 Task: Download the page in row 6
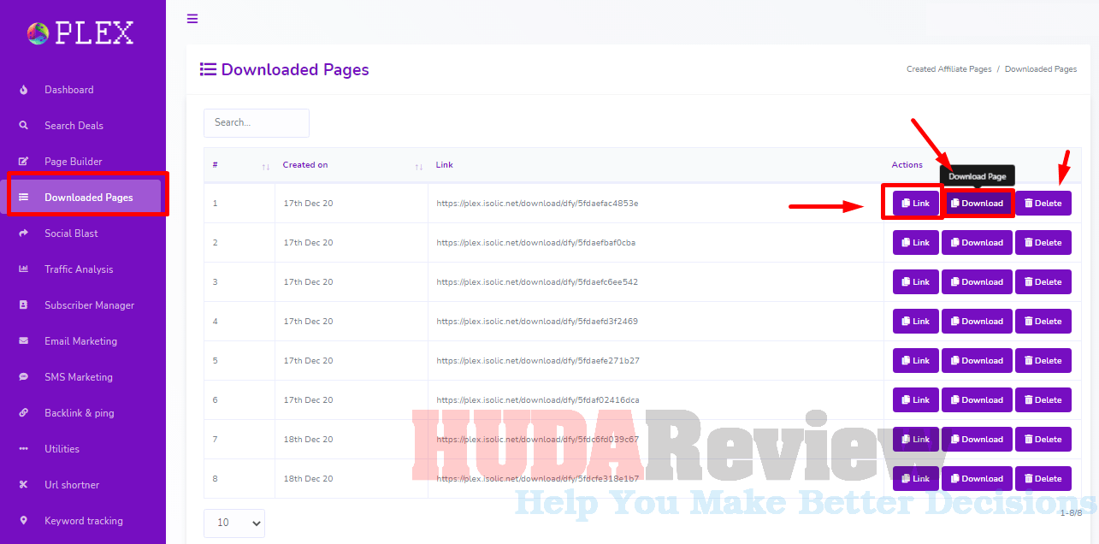point(977,400)
